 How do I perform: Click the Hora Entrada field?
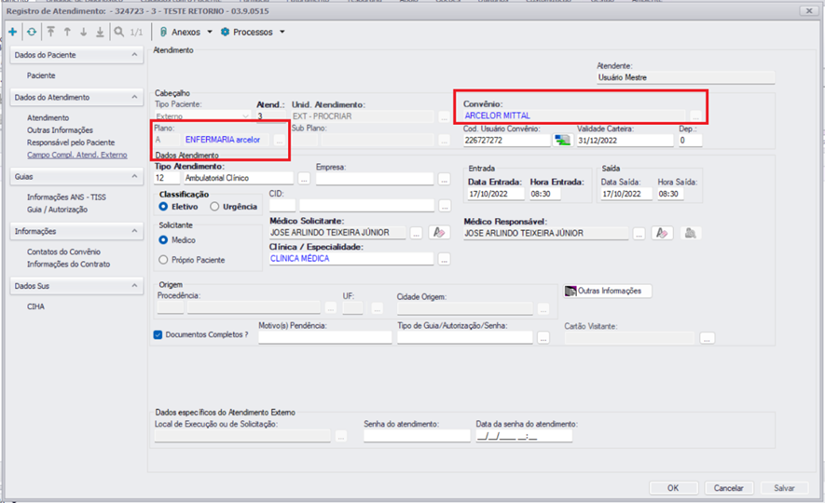pos(544,194)
